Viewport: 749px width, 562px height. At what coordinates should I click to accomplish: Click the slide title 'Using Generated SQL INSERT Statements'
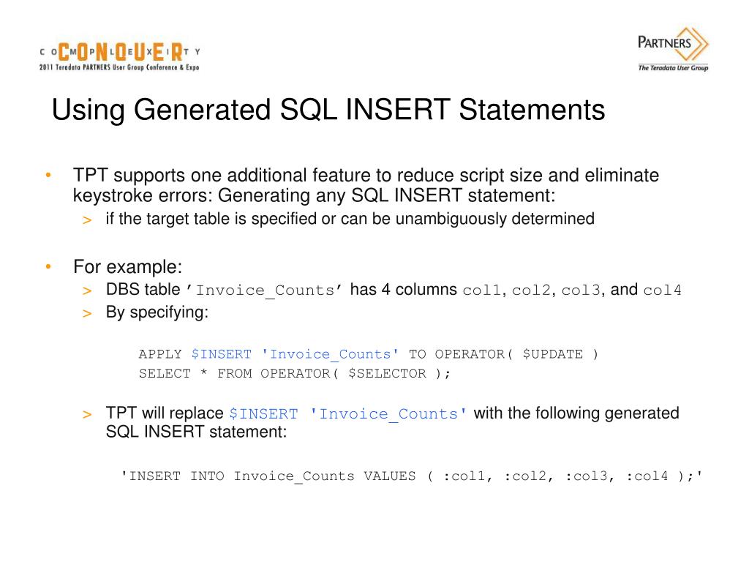pyautogui.click(x=328, y=110)
